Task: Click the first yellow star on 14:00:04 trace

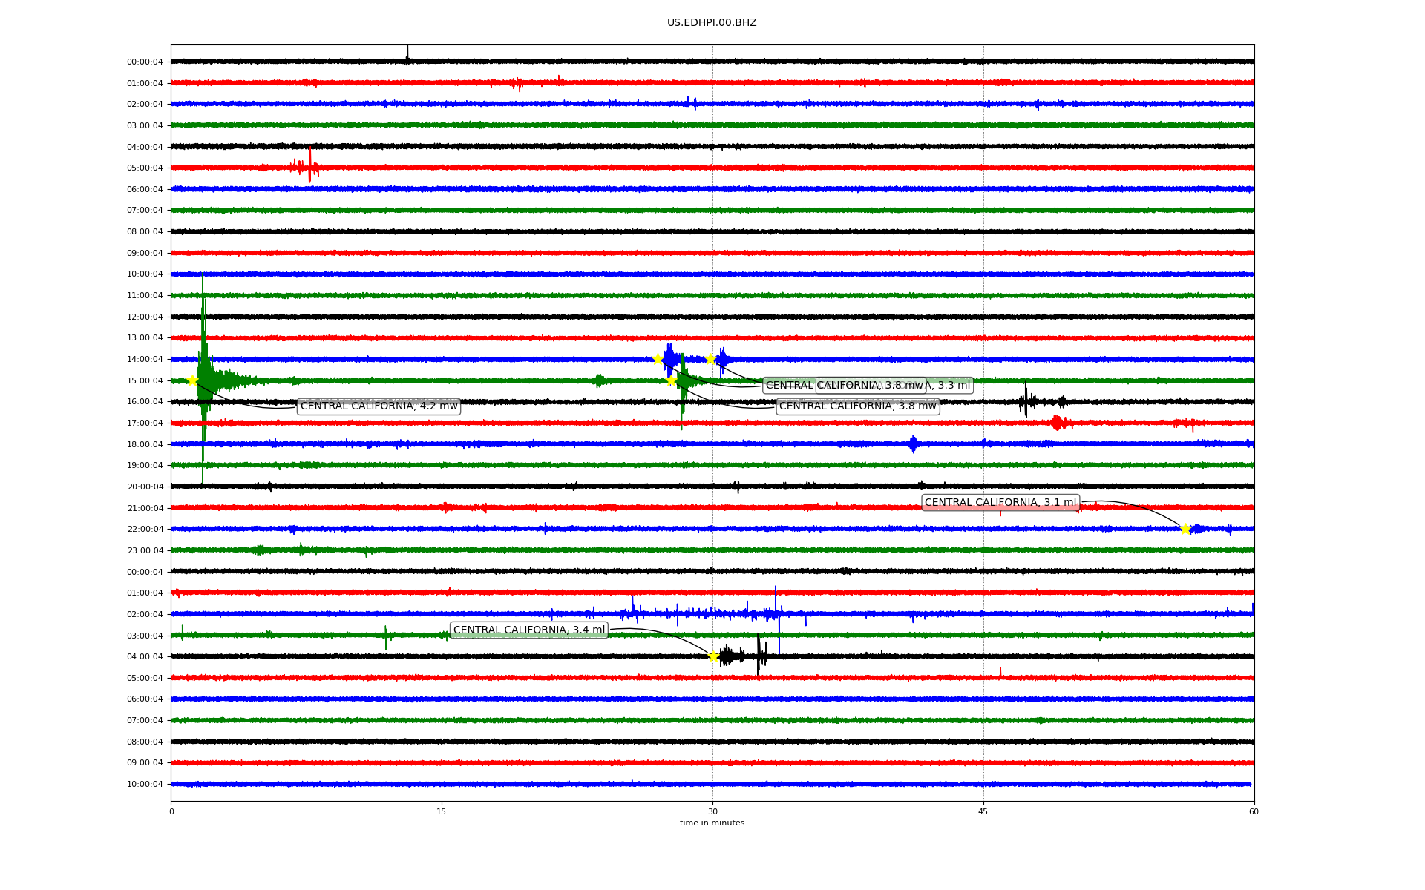Action: coord(658,359)
